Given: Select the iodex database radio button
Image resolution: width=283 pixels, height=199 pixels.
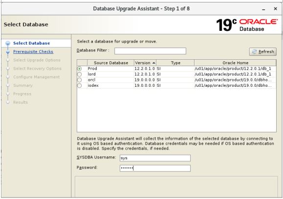Looking at the screenshot, I should [x=79, y=85].
